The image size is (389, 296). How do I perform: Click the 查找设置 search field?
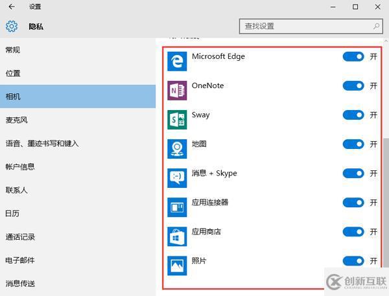click(311, 26)
